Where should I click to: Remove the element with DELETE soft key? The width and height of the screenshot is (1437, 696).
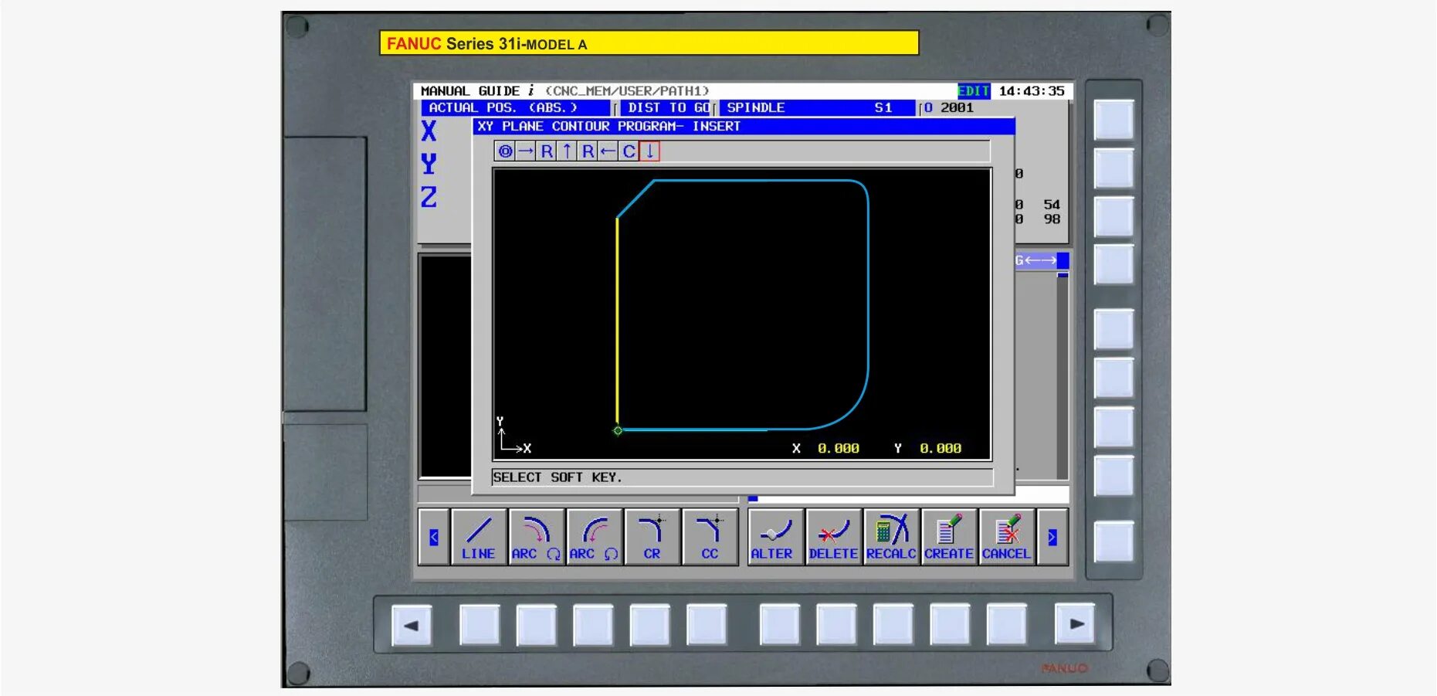(834, 537)
